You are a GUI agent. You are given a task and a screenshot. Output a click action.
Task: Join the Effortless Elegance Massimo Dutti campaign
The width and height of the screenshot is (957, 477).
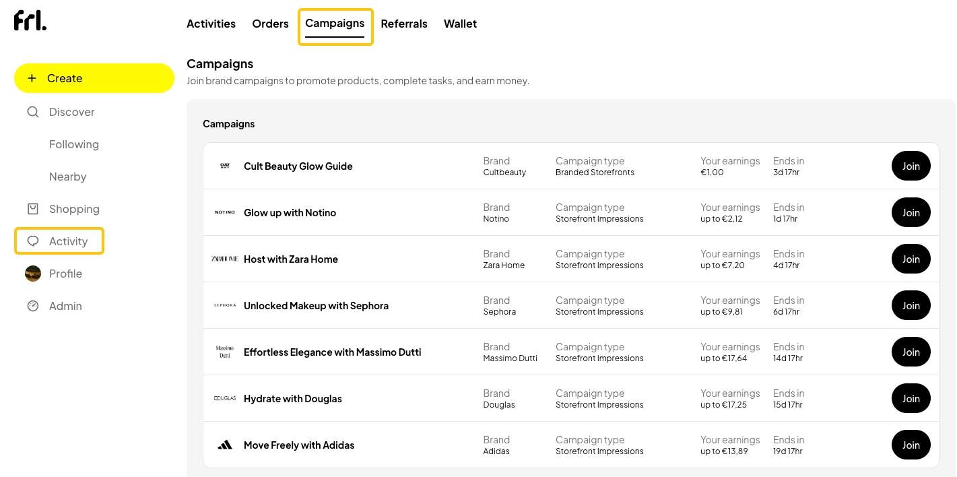click(911, 352)
